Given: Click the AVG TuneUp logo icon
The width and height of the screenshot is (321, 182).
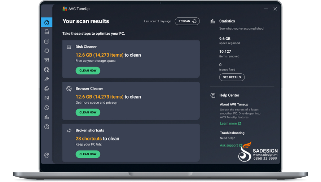Looking at the screenshot, I should [x=65, y=9].
